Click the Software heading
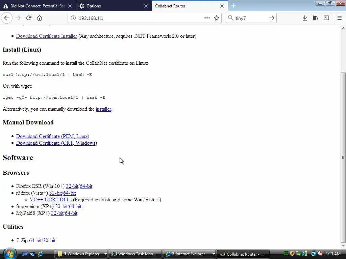 click(x=18, y=158)
